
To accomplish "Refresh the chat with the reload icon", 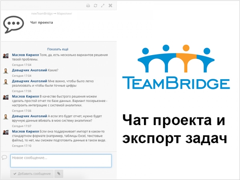I will point(96,6).
